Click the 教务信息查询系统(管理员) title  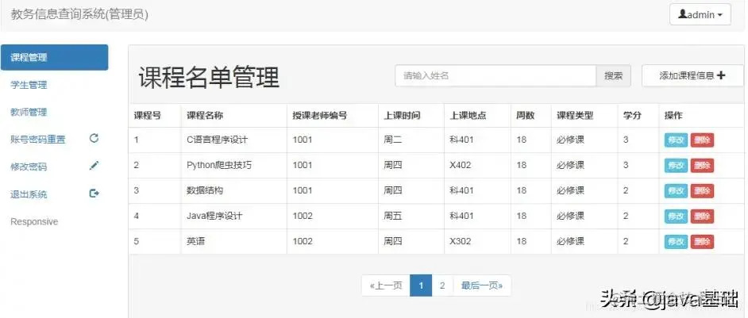click(79, 15)
